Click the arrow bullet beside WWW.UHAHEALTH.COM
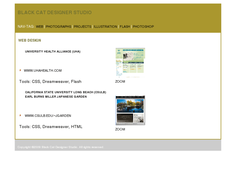This screenshot has width=236, height=177. point(20,70)
